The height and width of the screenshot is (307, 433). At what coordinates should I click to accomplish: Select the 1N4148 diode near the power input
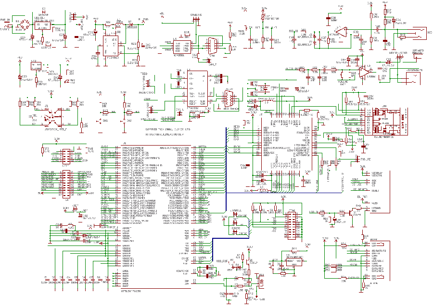[43, 13]
